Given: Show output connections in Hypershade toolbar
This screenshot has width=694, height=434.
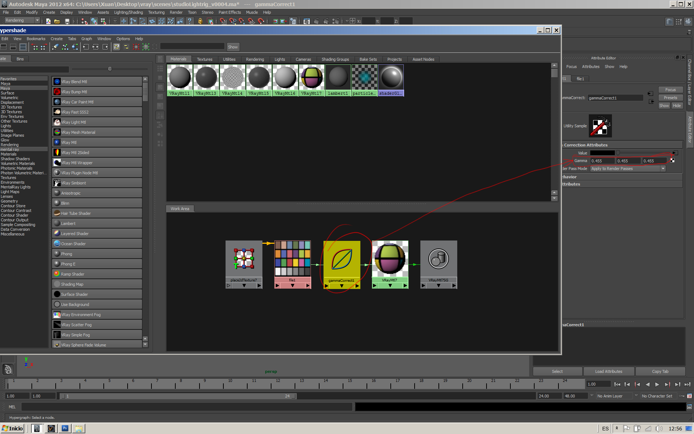Looking at the screenshot, I should coord(106,47).
